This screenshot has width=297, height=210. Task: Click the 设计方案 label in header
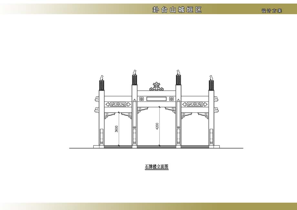coord(272,11)
